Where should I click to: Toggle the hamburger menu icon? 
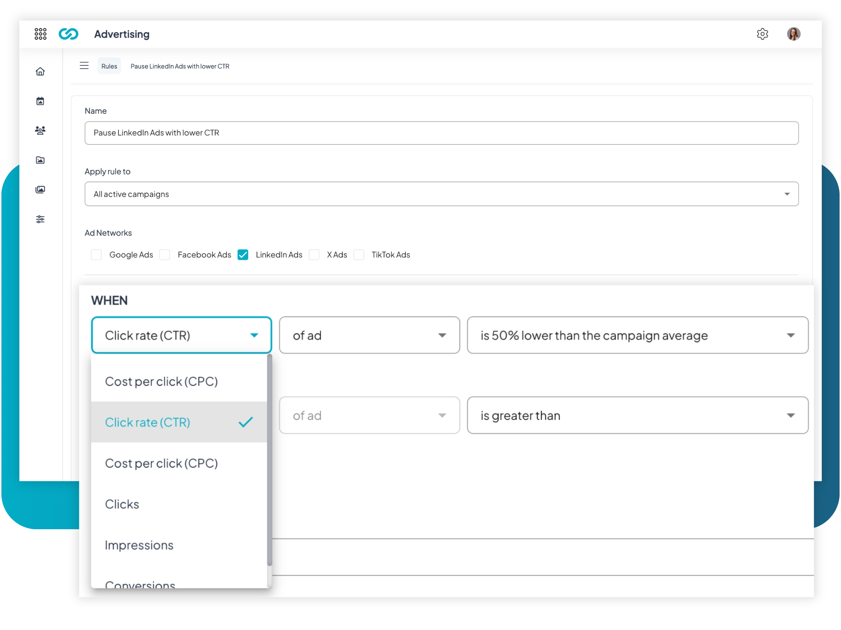coord(84,66)
